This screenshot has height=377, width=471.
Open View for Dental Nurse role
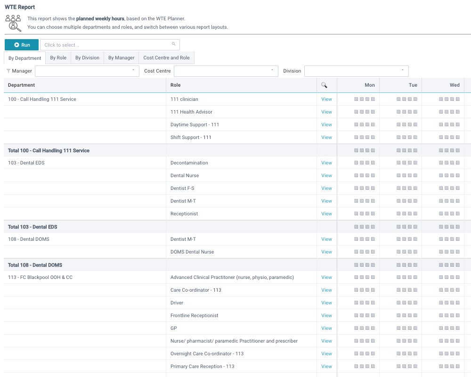[326, 176]
